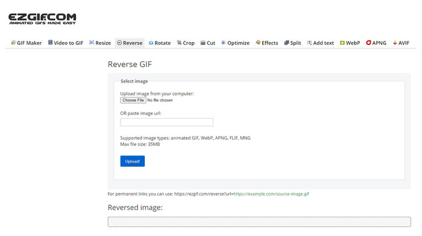Click the GIF Maker icon

[x=13, y=43]
